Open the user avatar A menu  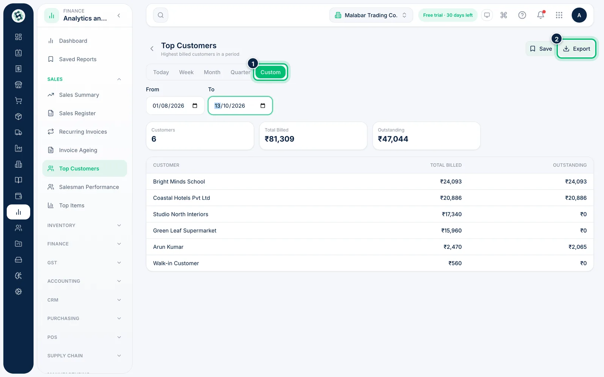[579, 15]
